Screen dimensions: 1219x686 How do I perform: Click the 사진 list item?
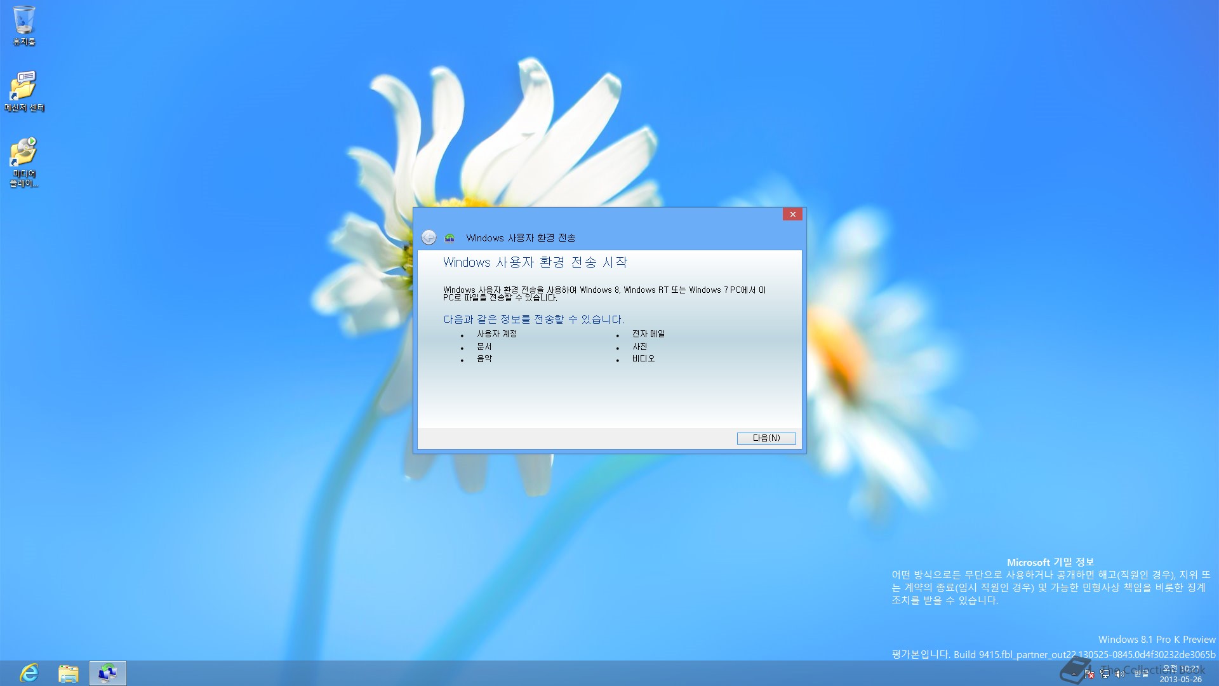pyautogui.click(x=639, y=347)
